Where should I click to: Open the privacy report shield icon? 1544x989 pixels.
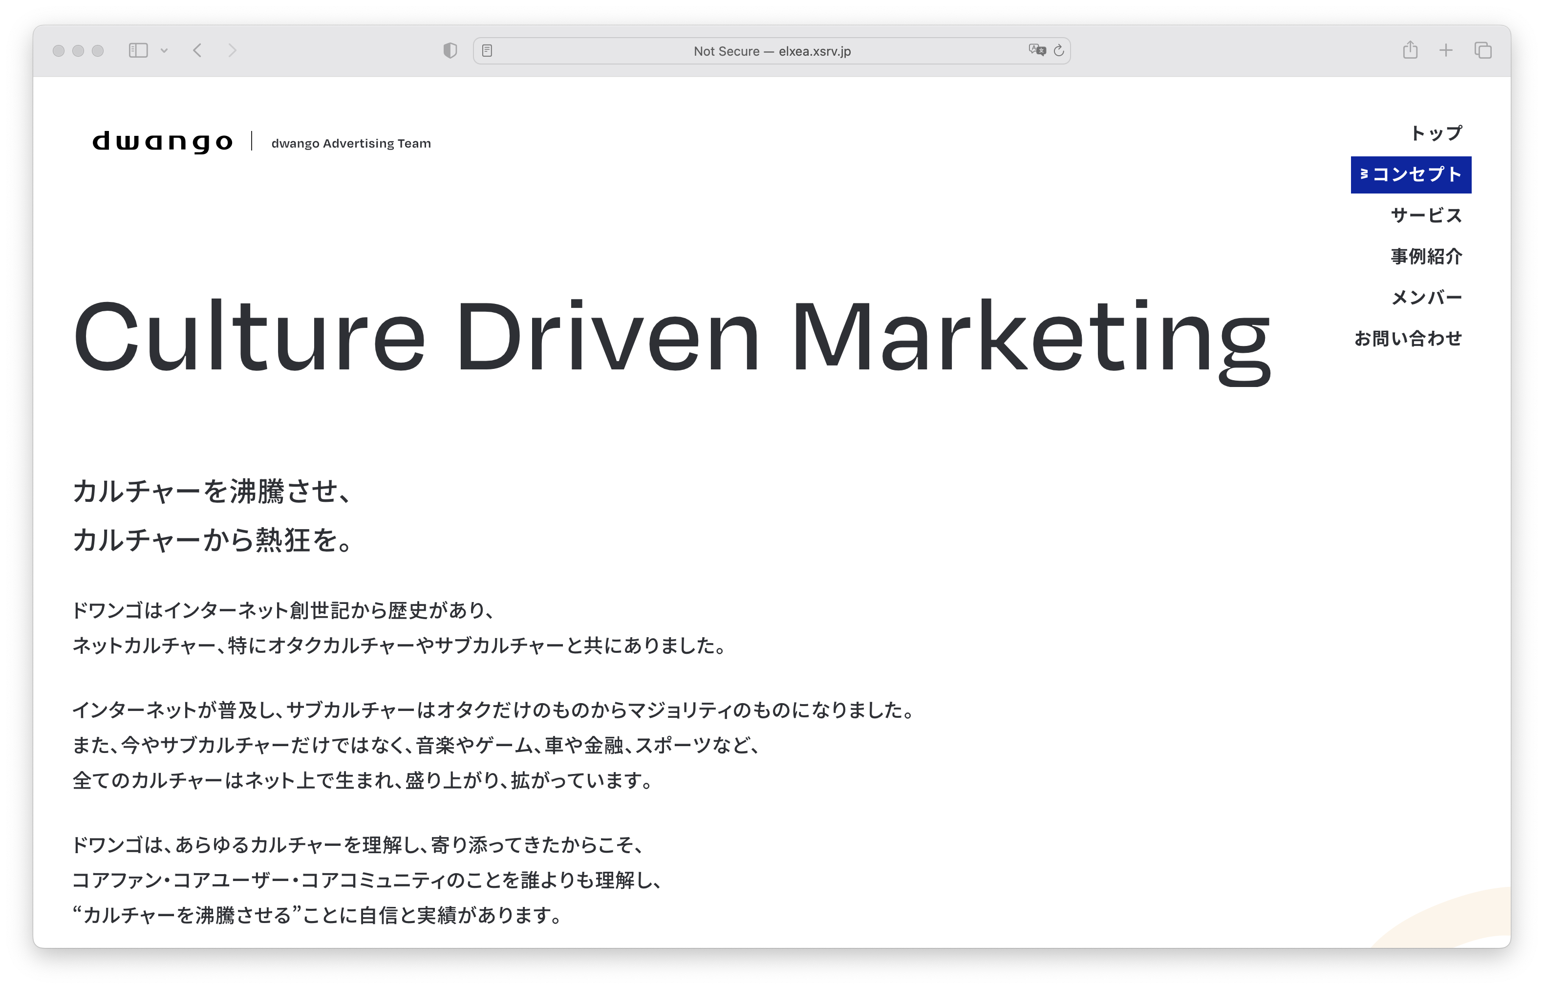450,50
